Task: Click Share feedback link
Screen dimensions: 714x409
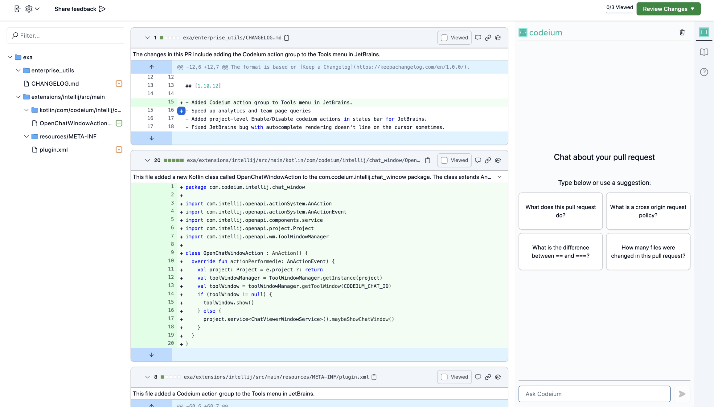Action: (80, 9)
